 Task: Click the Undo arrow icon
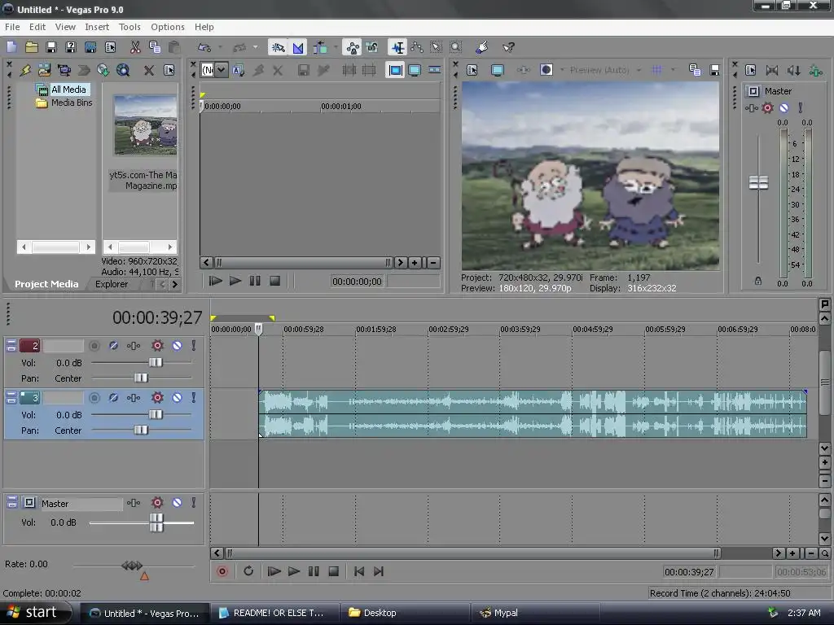click(x=204, y=47)
